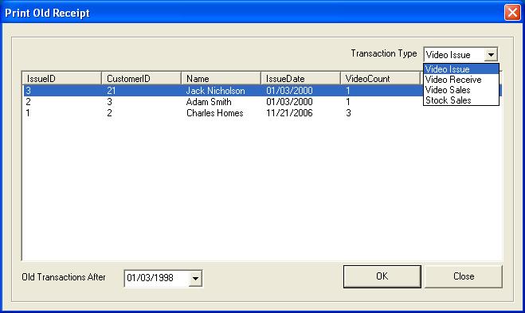Viewport: 525px width, 313px height.
Task: Sort by VideoCount column header
Action: pyautogui.click(x=380, y=78)
